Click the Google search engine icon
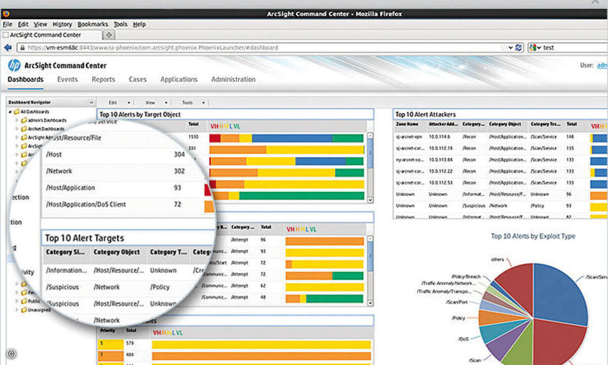This screenshot has height=365, width=608. pos(533,47)
